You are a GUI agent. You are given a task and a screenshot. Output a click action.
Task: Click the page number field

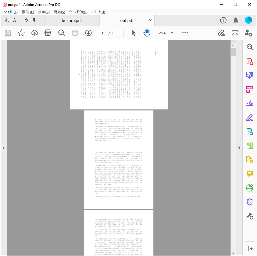pyautogui.click(x=102, y=33)
